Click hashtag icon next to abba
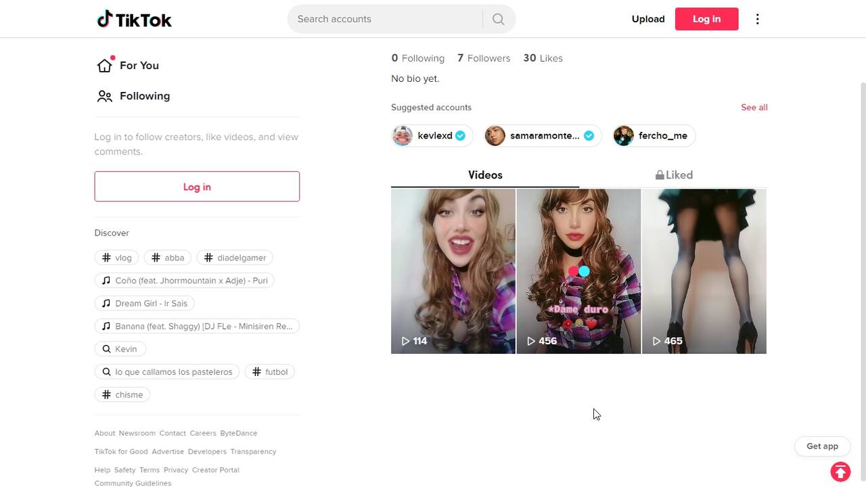This screenshot has width=866, height=487. coord(156,258)
